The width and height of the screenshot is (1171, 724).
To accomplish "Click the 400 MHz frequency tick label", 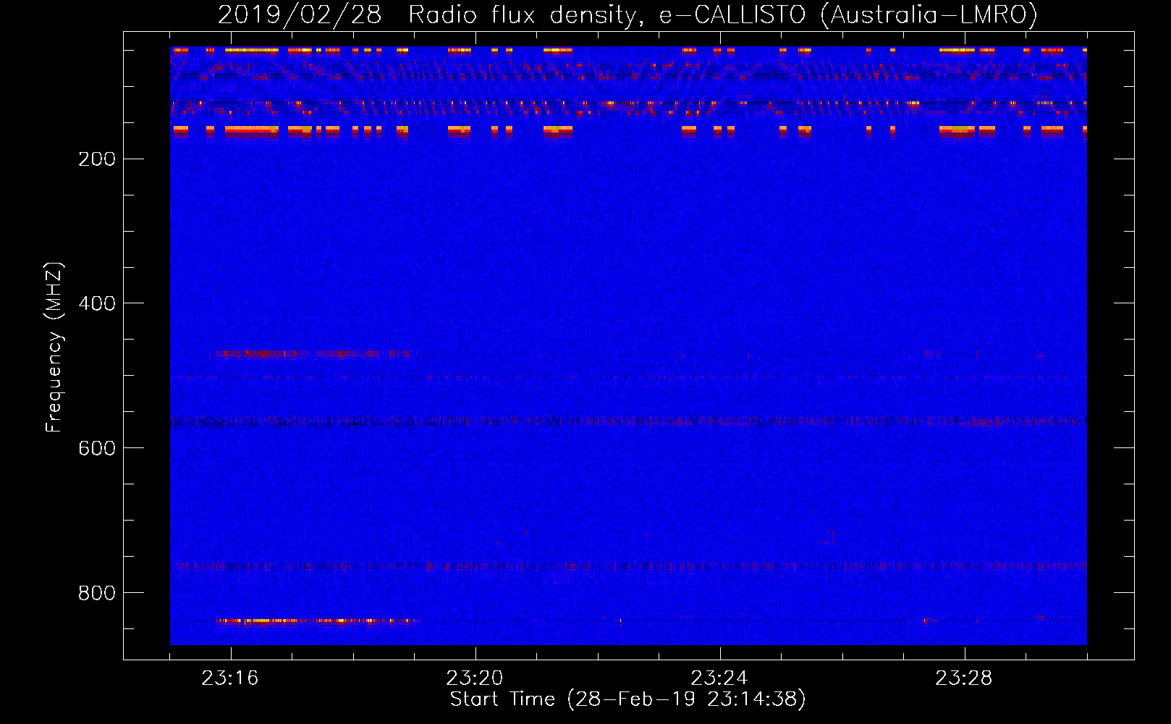I will (97, 303).
